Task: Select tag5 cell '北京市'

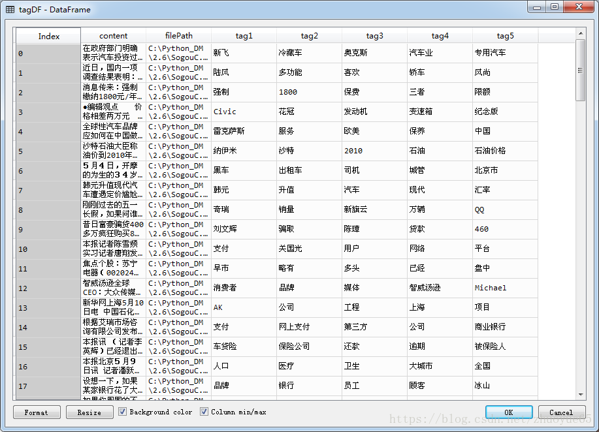Action: [x=506, y=170]
